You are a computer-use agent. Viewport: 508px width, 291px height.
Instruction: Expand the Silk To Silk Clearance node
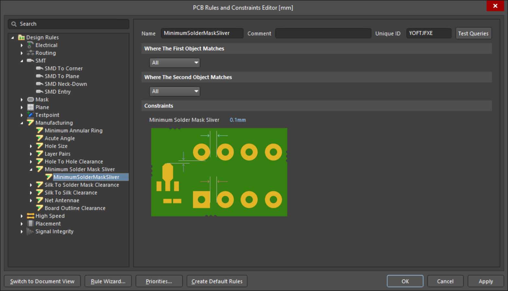(31, 193)
